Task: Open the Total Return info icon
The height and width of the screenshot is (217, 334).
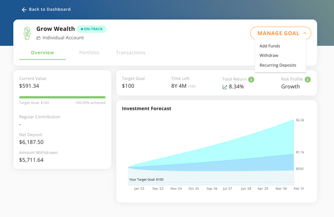Action: (251, 79)
